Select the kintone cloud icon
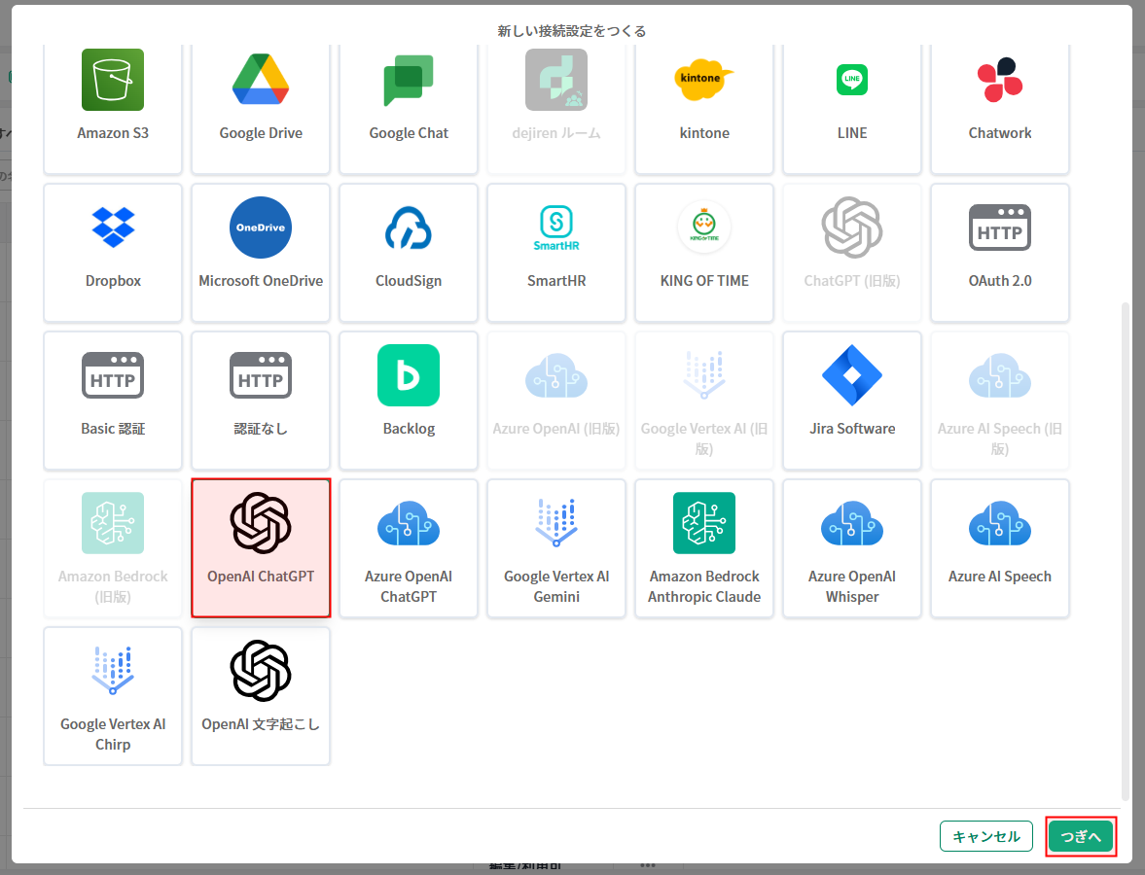This screenshot has width=1145, height=875. click(704, 80)
